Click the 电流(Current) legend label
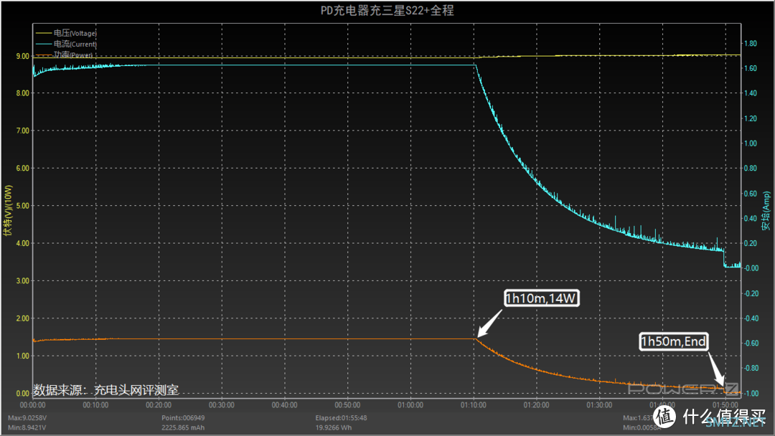This screenshot has height=436, width=775. pos(75,44)
